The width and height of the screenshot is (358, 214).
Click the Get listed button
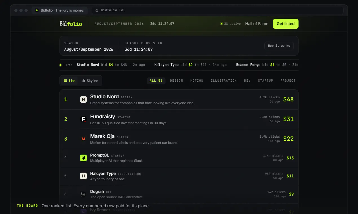pyautogui.click(x=286, y=24)
